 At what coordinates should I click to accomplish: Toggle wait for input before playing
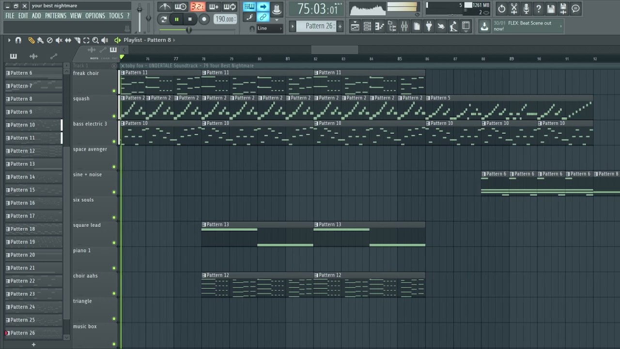pyautogui.click(x=181, y=7)
